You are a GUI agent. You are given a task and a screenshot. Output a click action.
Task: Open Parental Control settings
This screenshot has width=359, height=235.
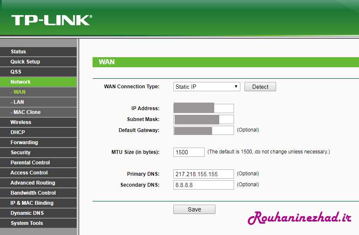[38, 162]
